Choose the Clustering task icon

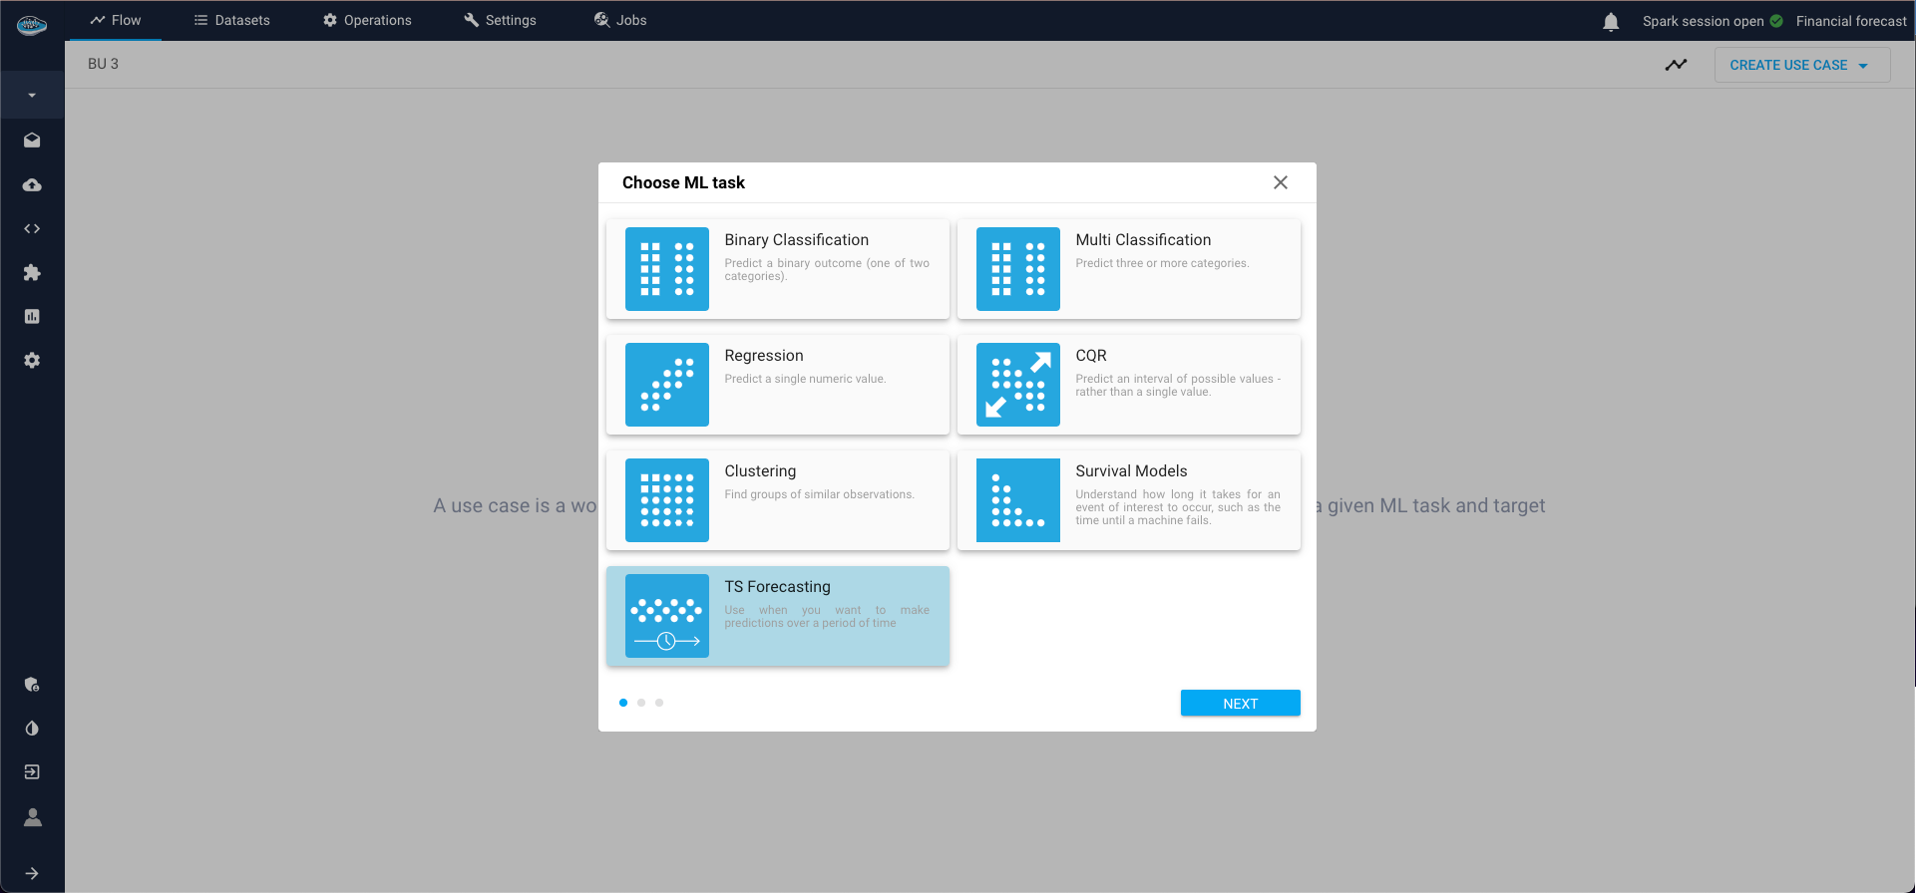(666, 500)
